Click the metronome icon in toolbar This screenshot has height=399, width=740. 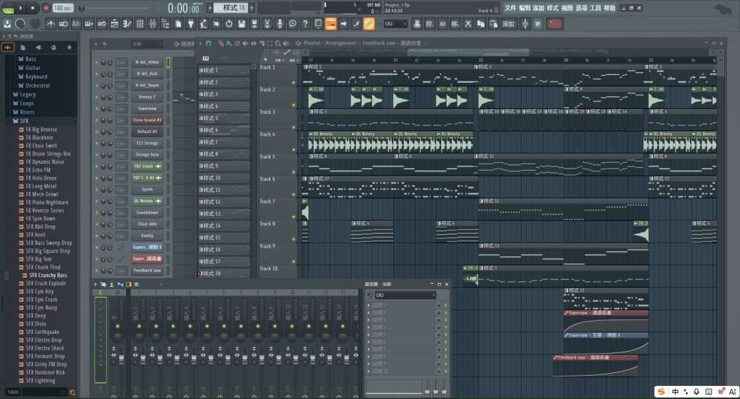[51, 23]
